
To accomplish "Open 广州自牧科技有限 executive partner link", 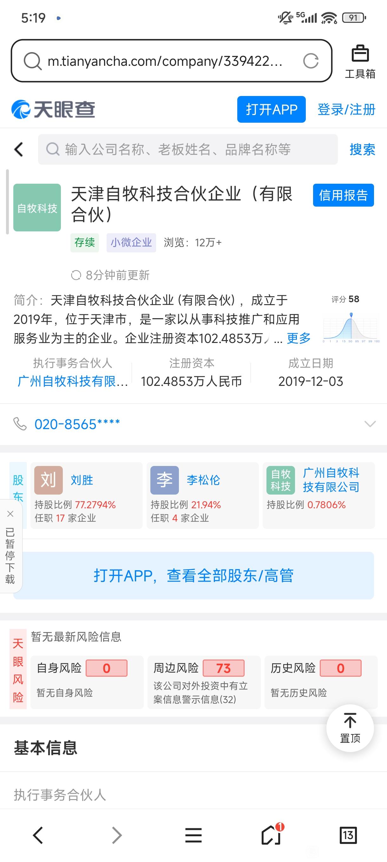I will (73, 381).
